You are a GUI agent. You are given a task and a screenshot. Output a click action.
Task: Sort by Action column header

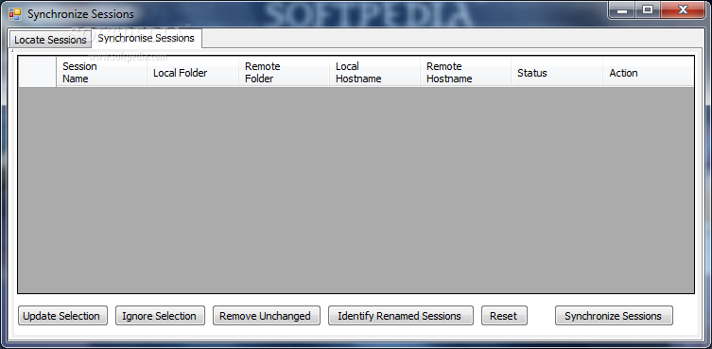click(x=648, y=72)
